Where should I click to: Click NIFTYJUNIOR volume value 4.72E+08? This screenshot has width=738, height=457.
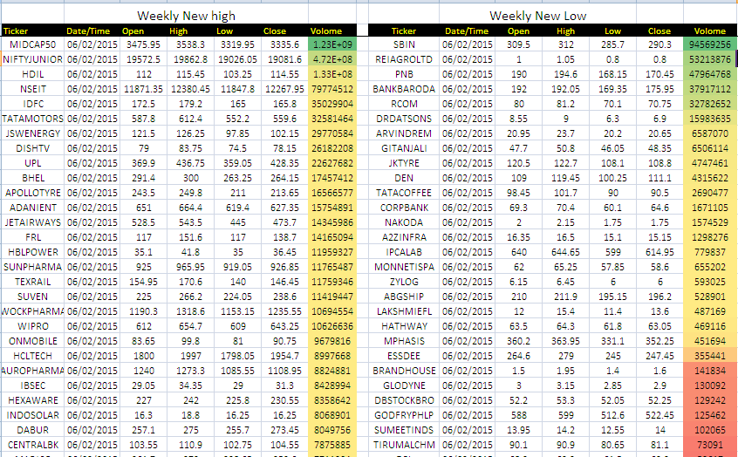point(332,59)
